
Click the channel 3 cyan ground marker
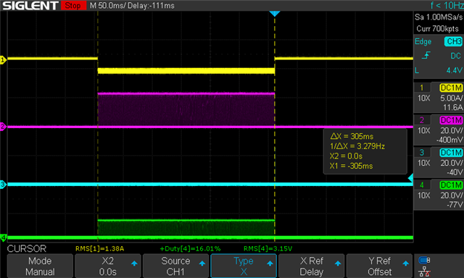[3, 185]
